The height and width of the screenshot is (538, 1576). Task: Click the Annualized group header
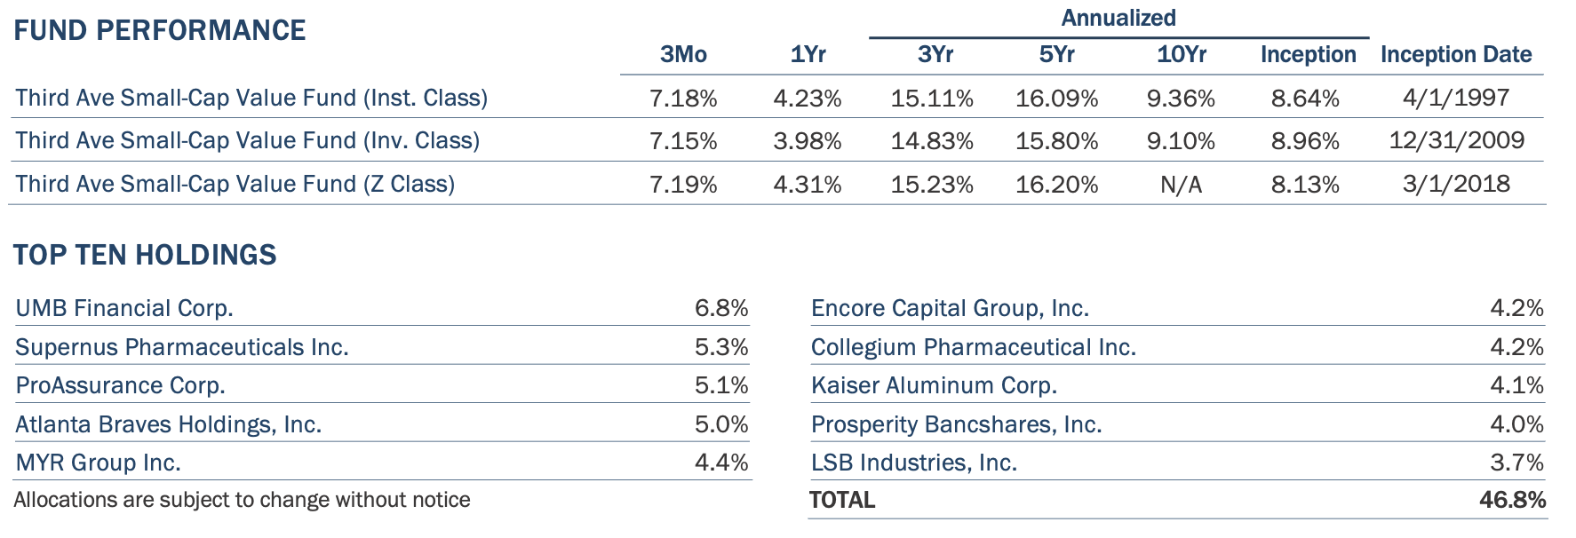pos(1118,18)
